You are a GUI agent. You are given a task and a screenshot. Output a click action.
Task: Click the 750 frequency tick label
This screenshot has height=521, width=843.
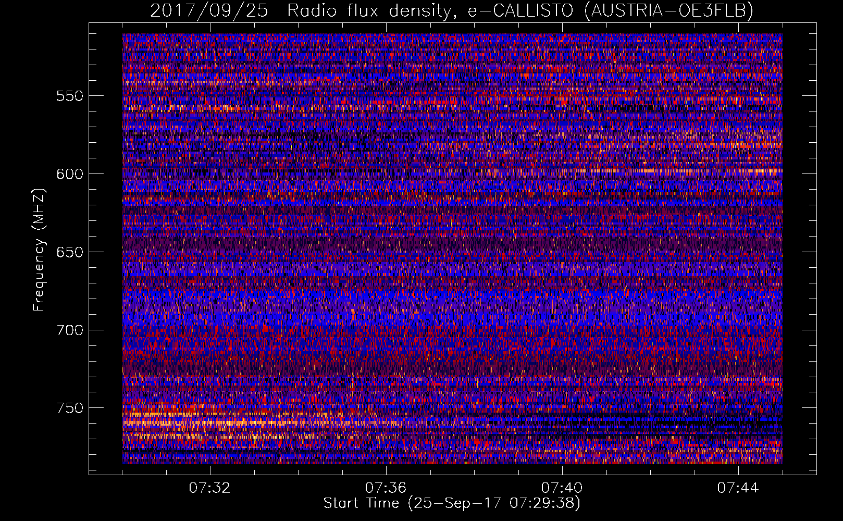click(70, 408)
